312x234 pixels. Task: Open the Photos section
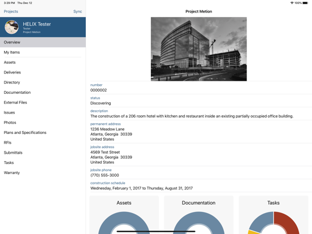pos(43,123)
